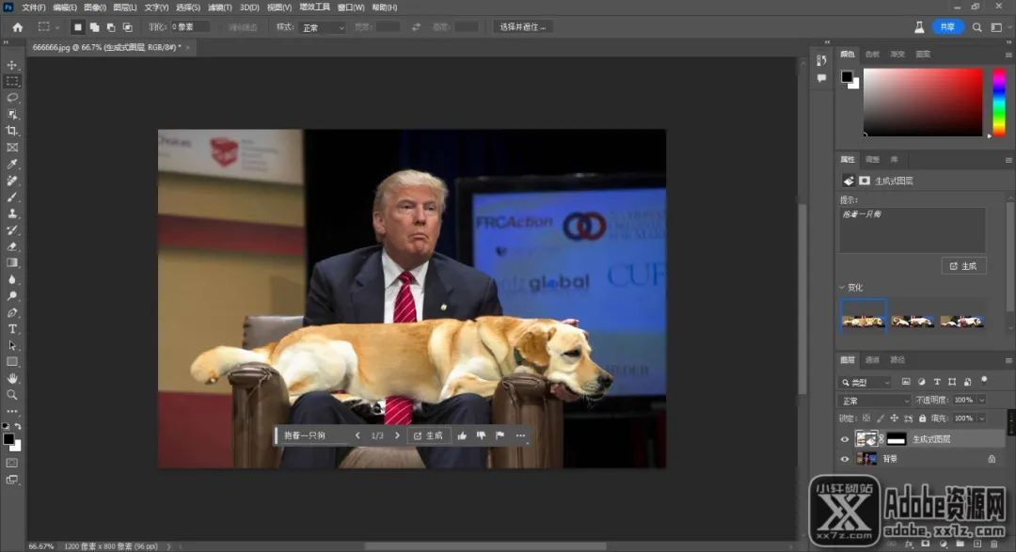1016x552 pixels.
Task: Click thumbs up on generated result
Action: [x=462, y=435]
